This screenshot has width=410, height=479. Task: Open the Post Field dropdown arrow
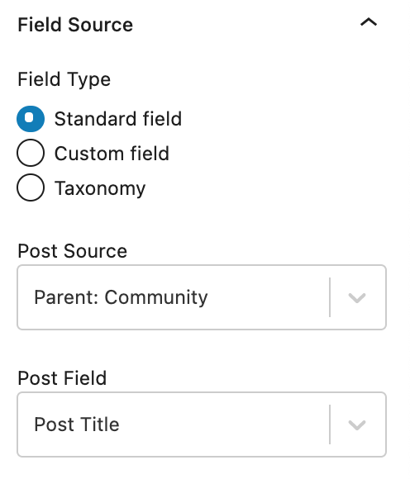(357, 425)
